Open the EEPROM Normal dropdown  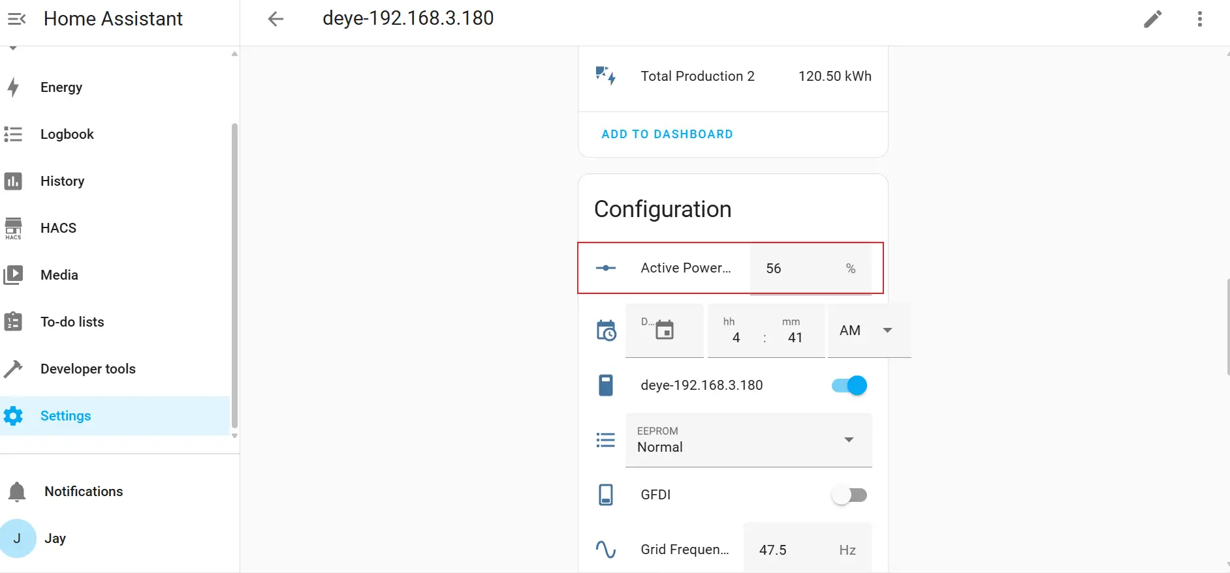pos(748,440)
